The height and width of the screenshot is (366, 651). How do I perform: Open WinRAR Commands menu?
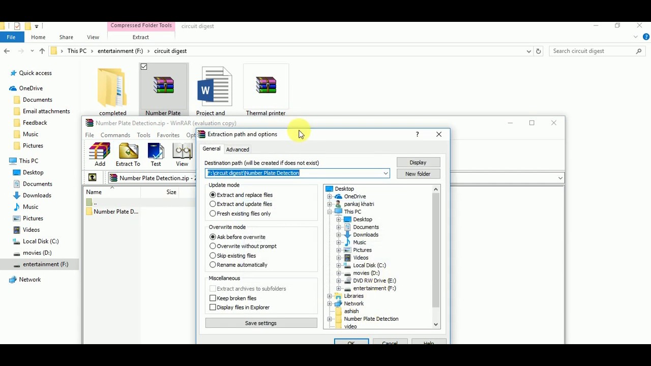pyautogui.click(x=115, y=135)
